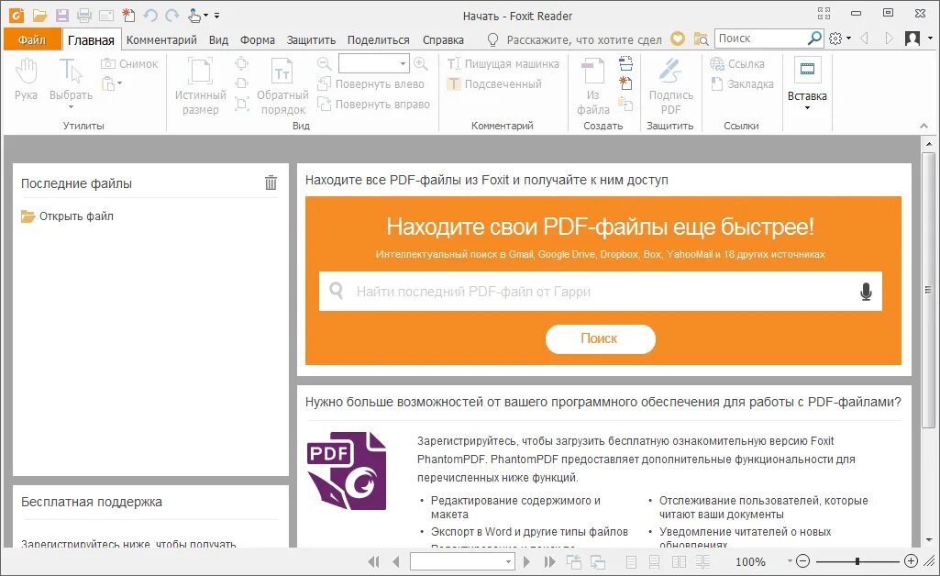Image resolution: width=940 pixels, height=576 pixels.
Task: Open the page number combo box in status bar
Action: (461, 561)
